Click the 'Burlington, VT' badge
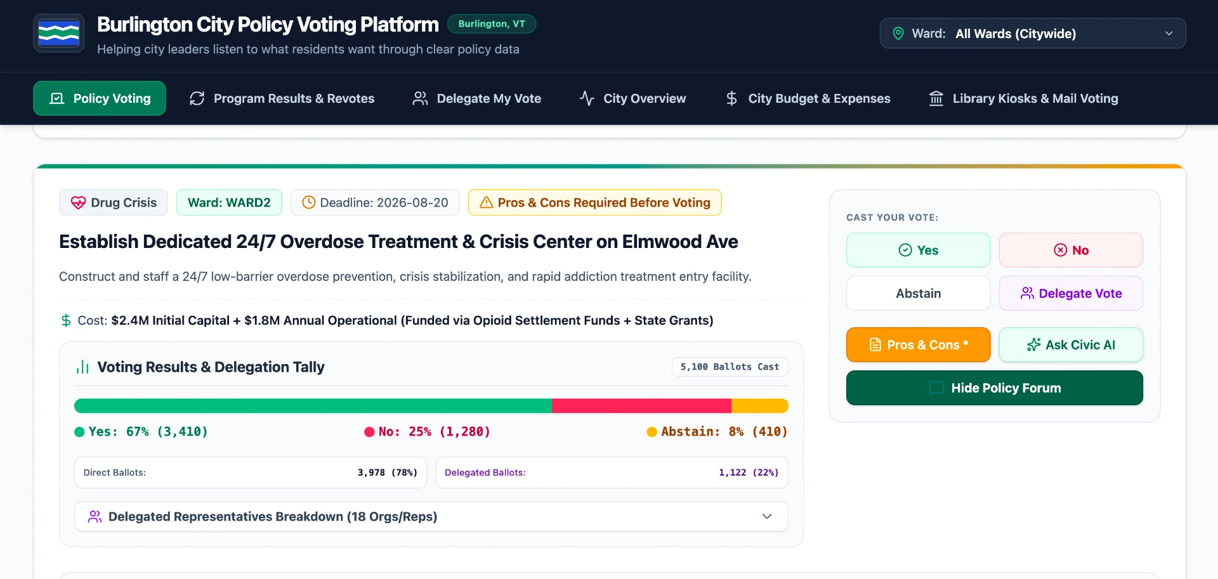The height and width of the screenshot is (579, 1218). point(492,24)
